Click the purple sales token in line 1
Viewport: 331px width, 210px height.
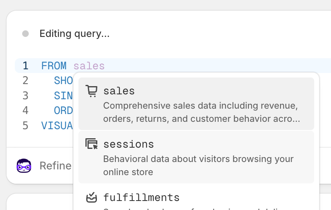(89, 66)
